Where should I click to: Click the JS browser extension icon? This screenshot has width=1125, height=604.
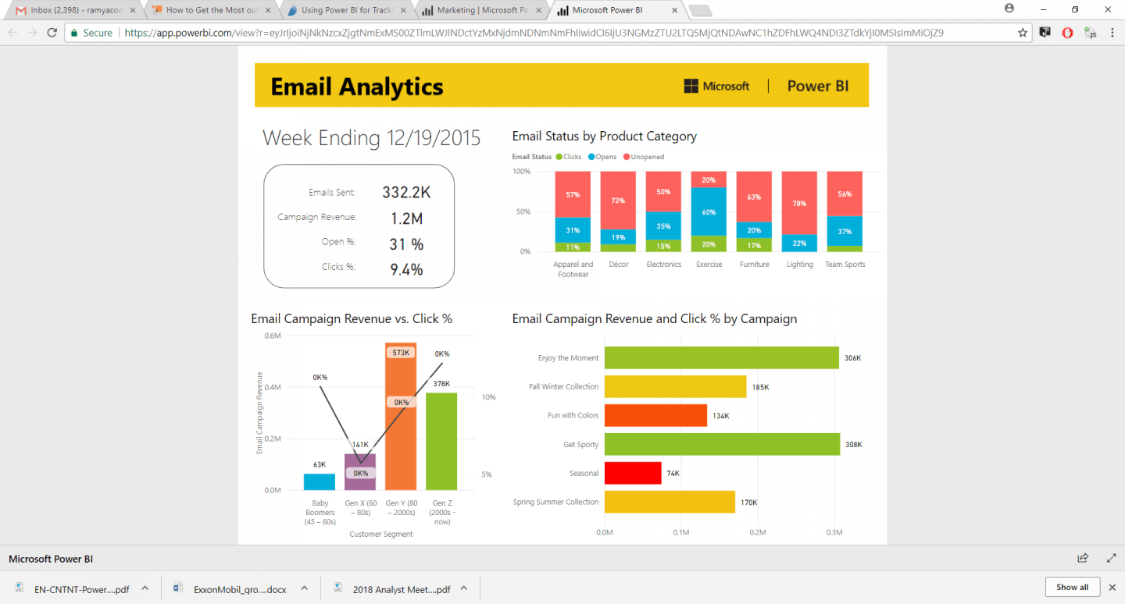[x=1090, y=34]
